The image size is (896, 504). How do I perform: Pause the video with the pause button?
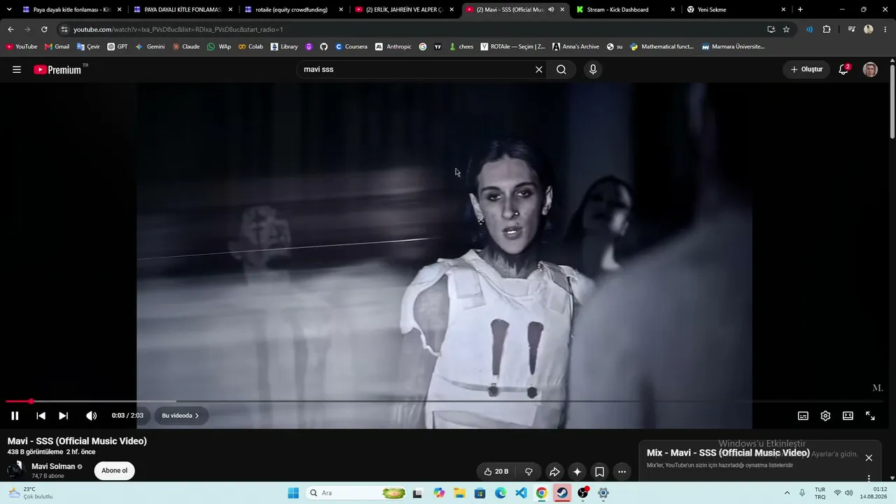[x=15, y=416]
